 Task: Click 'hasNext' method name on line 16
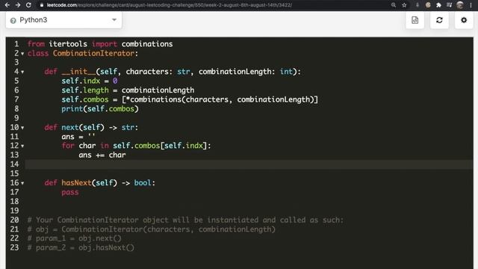pos(76,182)
